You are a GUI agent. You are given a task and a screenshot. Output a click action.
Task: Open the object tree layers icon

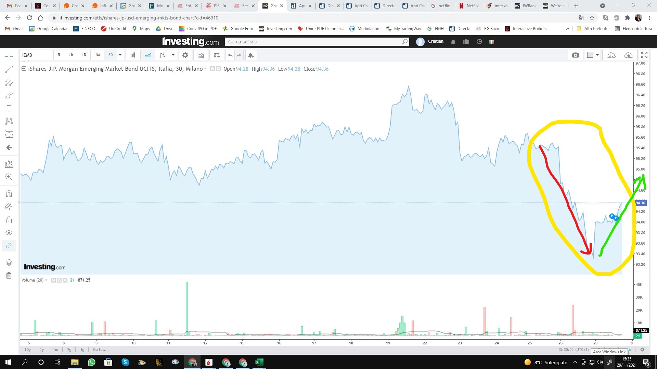point(9,262)
